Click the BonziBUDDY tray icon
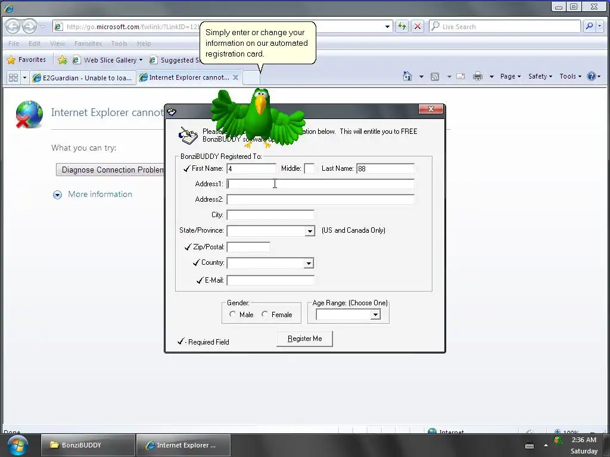This screenshot has width=610, height=457. 558,440
